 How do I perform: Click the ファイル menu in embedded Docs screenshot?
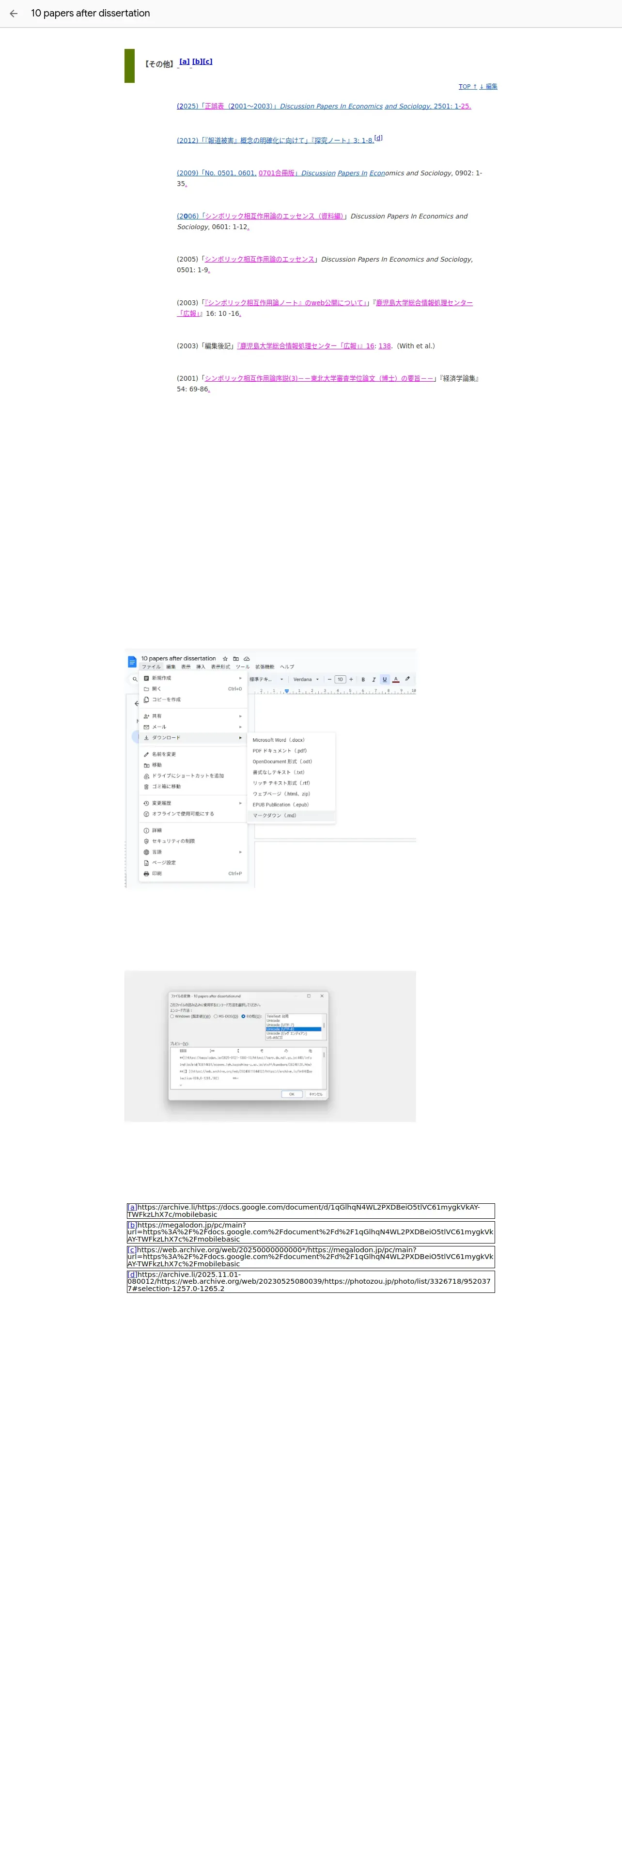[151, 667]
